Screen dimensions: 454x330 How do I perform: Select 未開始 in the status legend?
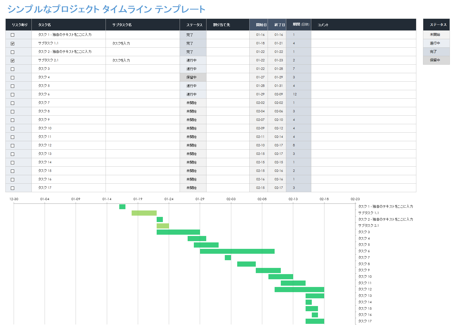(436, 35)
